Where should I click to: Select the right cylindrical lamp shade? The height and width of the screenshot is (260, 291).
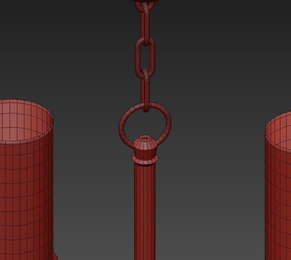tap(278, 185)
